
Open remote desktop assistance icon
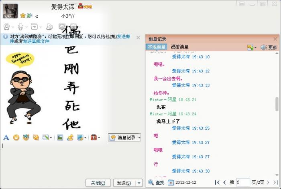pyautogui.click(x=62, y=26)
